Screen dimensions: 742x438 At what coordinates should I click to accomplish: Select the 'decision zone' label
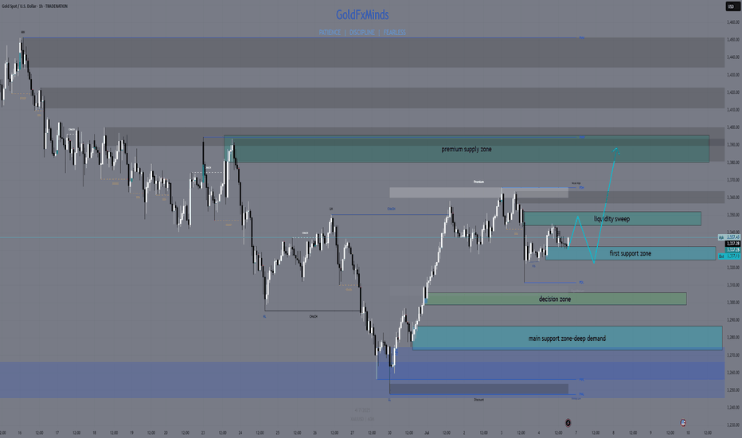tap(555, 299)
